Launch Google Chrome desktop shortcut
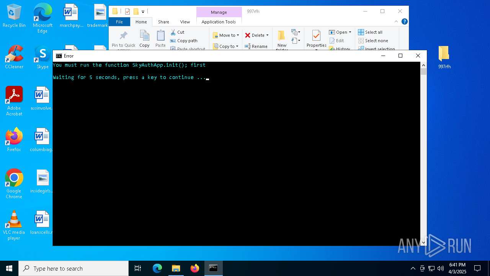The image size is (490, 276). (14, 184)
